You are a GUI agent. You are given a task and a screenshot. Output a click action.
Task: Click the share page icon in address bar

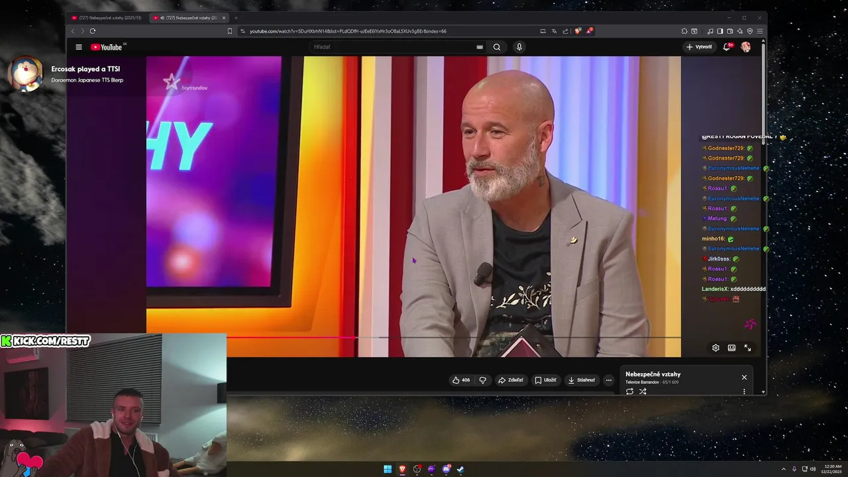565,31
